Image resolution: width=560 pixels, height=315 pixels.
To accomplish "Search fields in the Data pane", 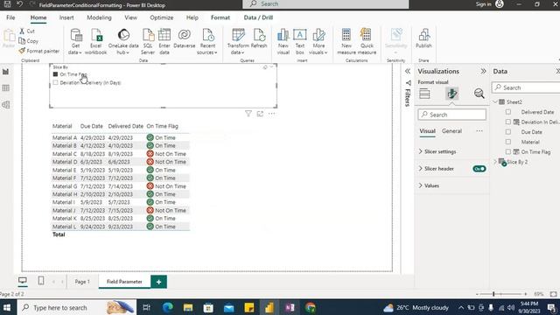I will coord(527,87).
